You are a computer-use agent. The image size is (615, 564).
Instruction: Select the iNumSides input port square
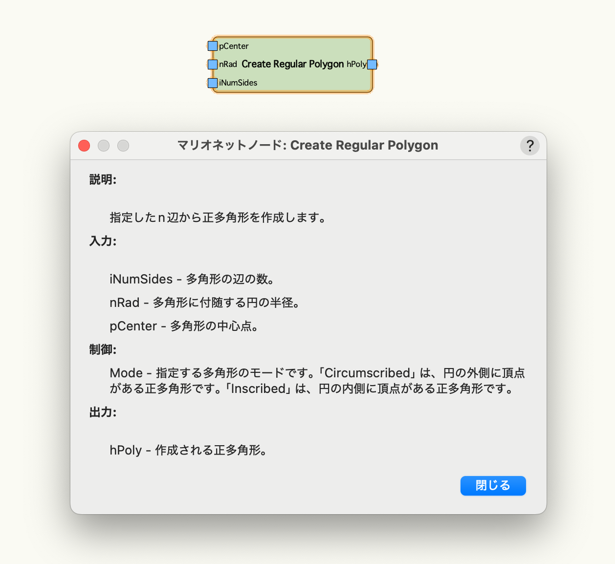[213, 83]
